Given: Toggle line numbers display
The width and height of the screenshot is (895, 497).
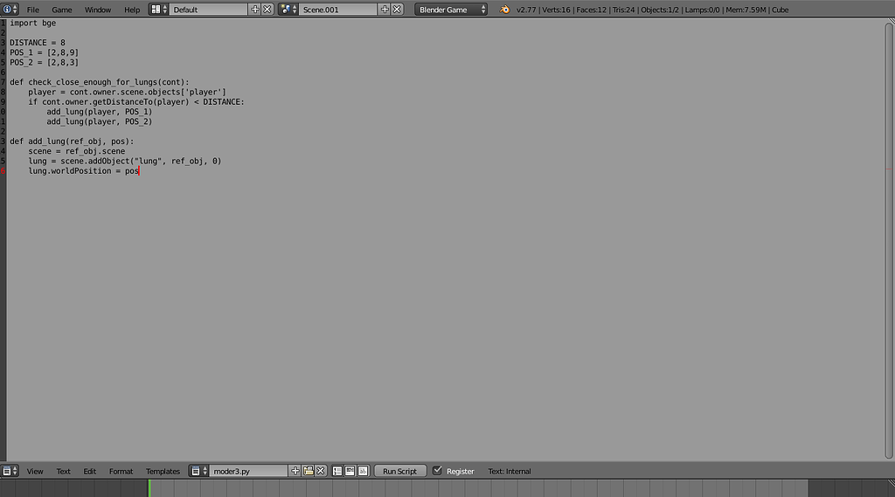Looking at the screenshot, I should 337,471.
